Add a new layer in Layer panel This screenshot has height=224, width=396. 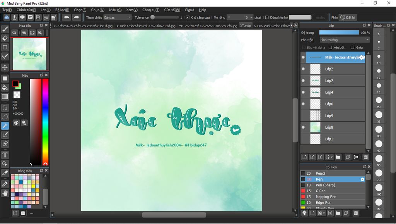coord(305,157)
